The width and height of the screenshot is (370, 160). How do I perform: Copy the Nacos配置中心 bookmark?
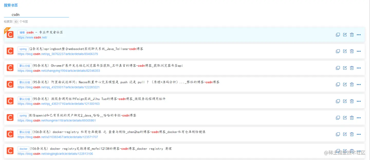click(x=338, y=84)
